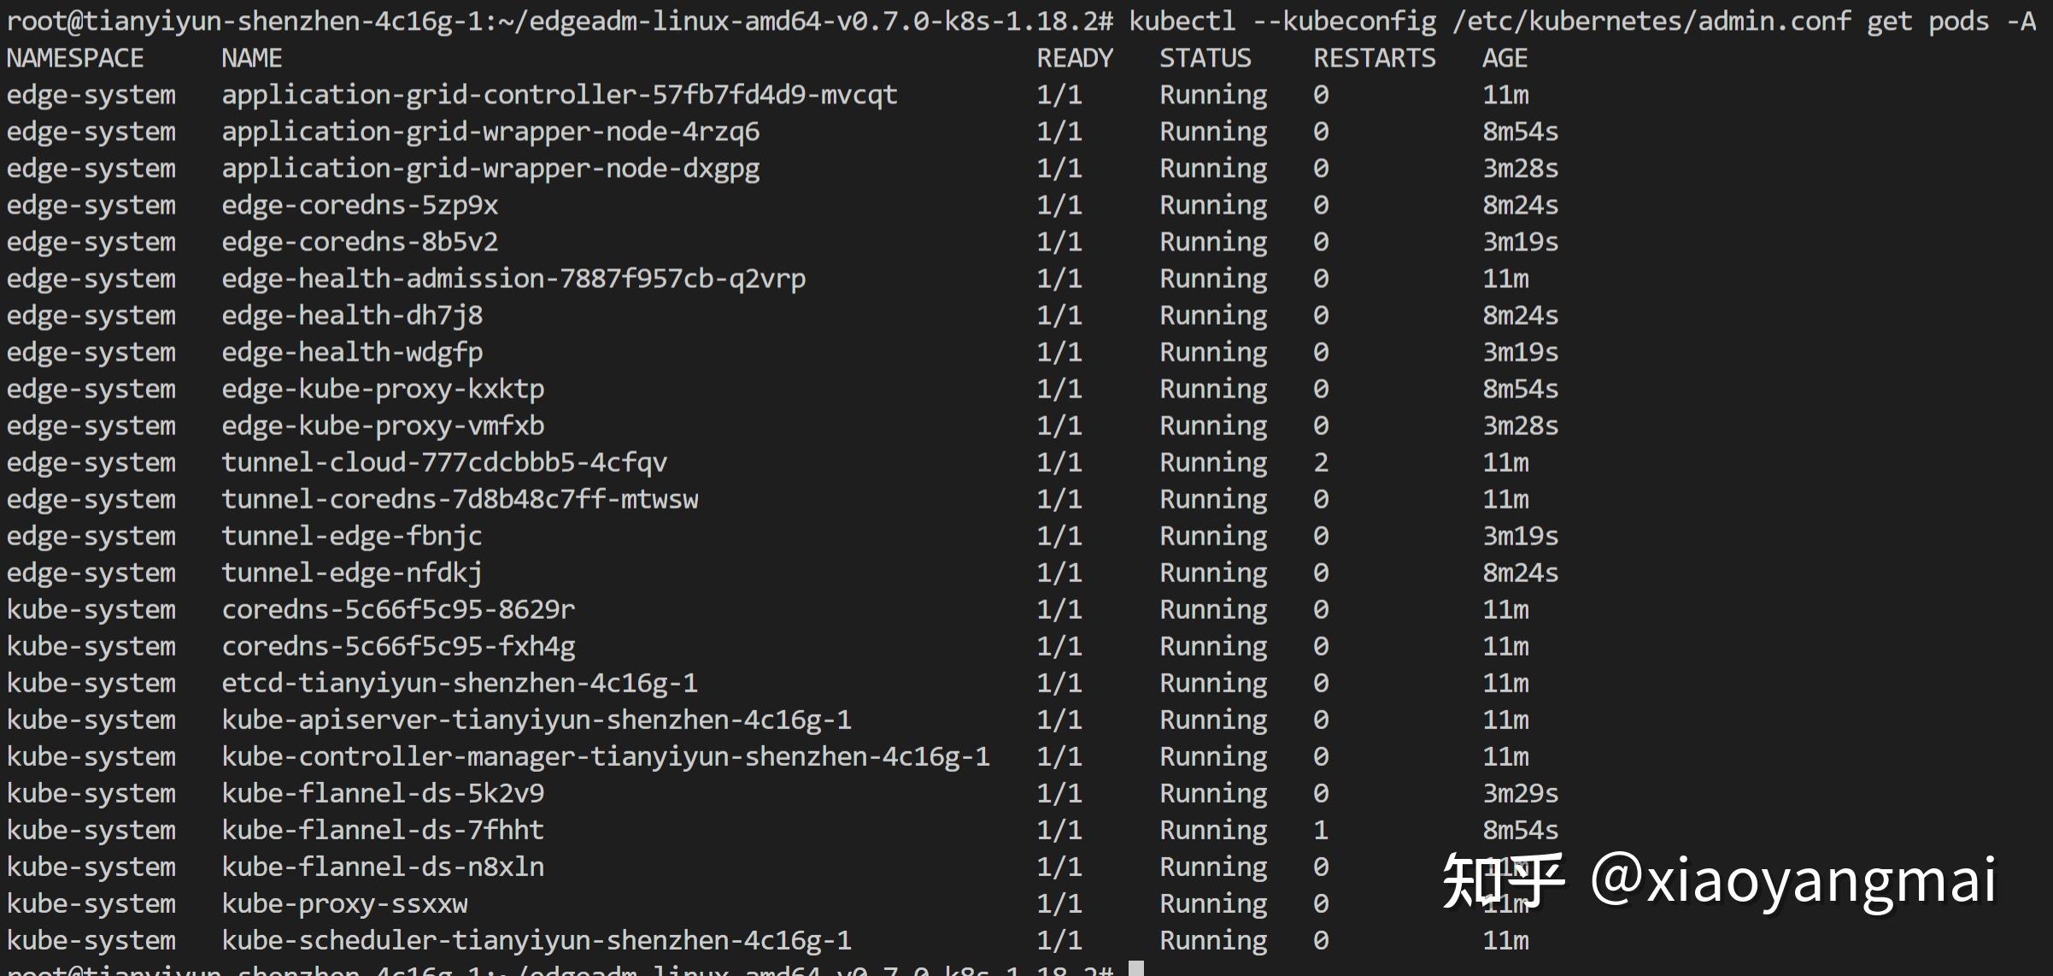Click the NAMESPACE column header text
Screen dimensions: 2053x976
pyautogui.click(x=75, y=58)
